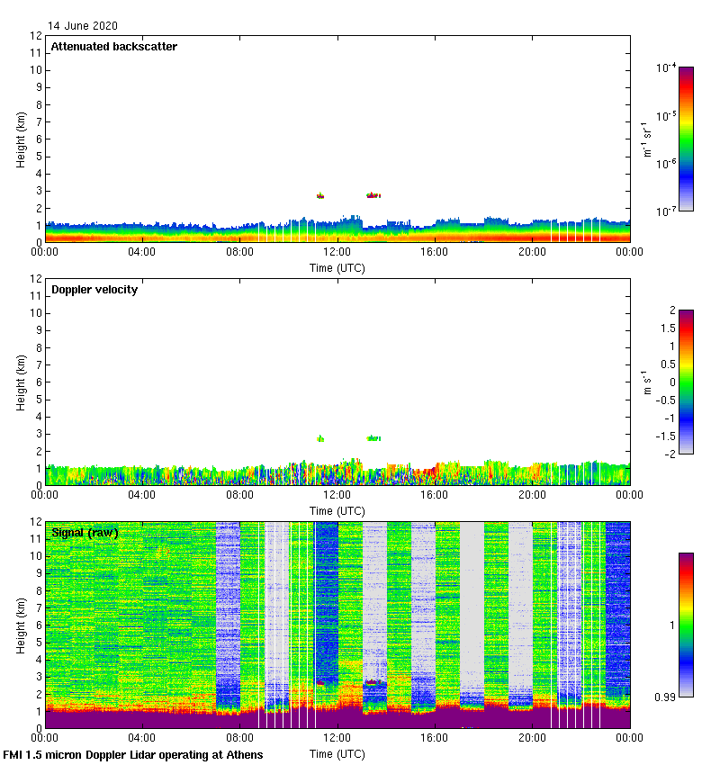Click the m-1 sr-1 units label
The height and width of the screenshot is (765, 702).
[647, 139]
